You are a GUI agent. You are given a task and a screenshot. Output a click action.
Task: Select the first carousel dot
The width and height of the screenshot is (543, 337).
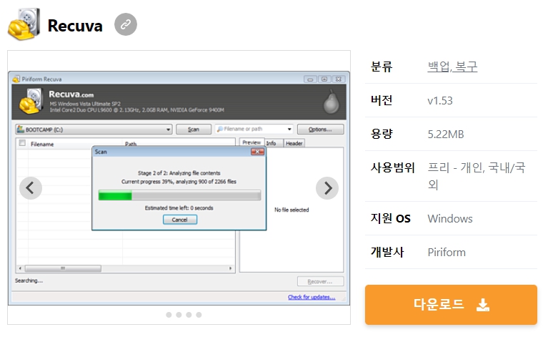click(169, 315)
